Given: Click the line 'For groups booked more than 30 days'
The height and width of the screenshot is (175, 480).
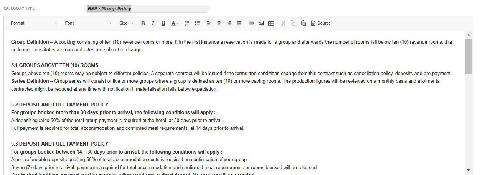Looking at the screenshot, I should click(114, 113).
